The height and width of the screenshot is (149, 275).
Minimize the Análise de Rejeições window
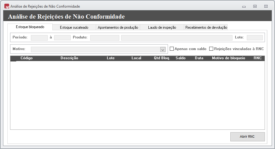(x=244, y=6)
